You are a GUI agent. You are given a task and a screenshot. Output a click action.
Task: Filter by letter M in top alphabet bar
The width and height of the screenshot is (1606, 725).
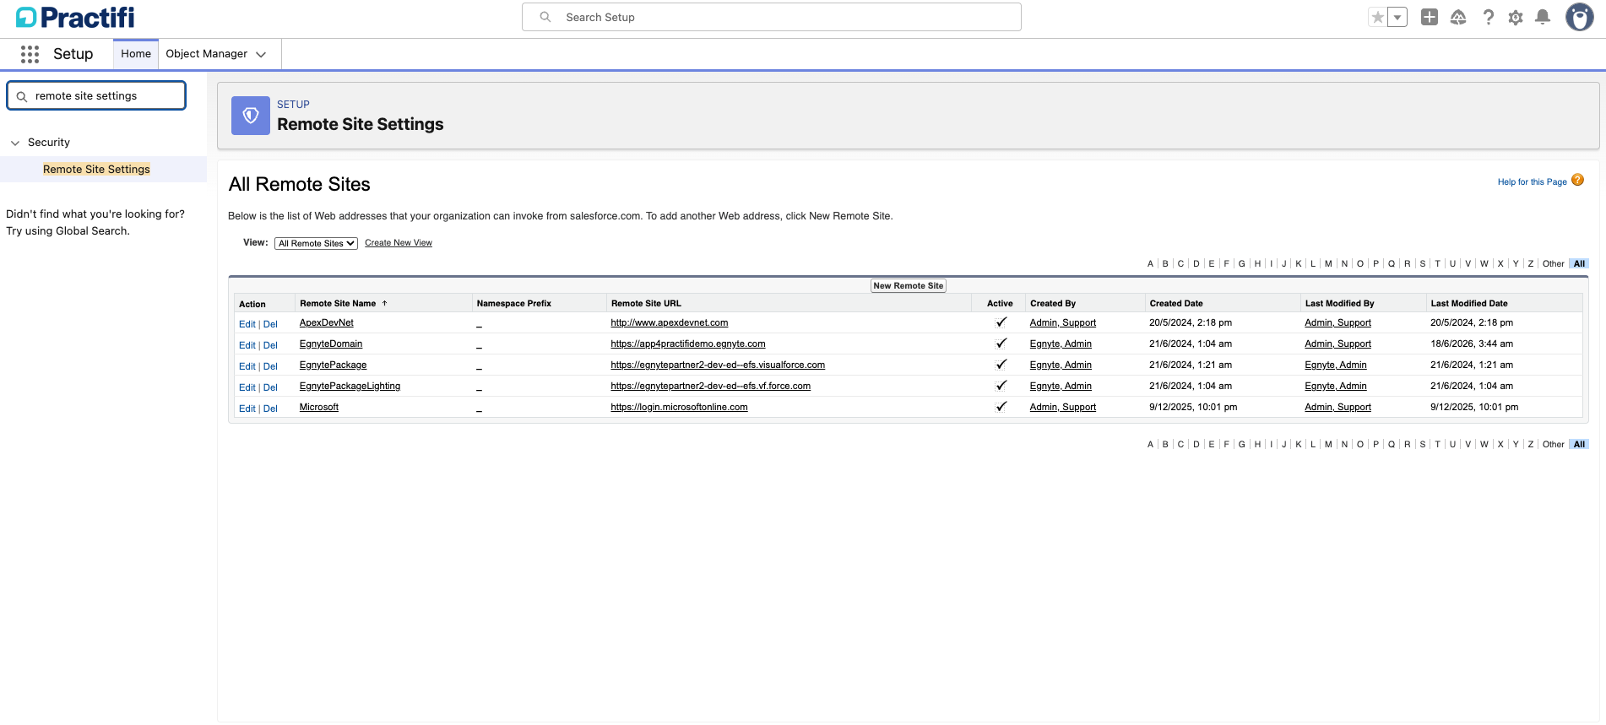coord(1328,264)
